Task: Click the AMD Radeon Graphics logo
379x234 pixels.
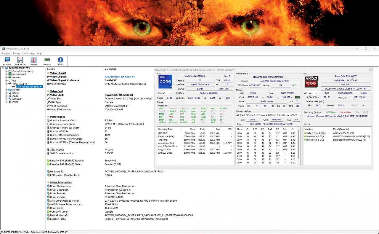Action: (x=311, y=82)
